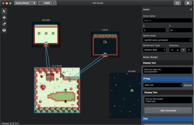Select middle sign actor in House
The height and width of the screenshot is (125, 194).
[46, 33]
